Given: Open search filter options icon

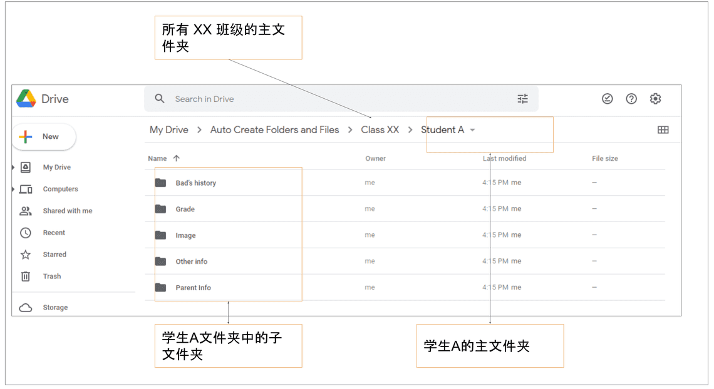Looking at the screenshot, I should tap(522, 99).
